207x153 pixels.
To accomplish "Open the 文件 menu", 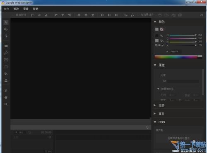I will (6, 9).
